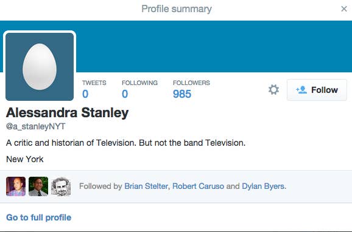Click the first follower avatar thumbnail
The width and height of the screenshot is (352, 232).
(x=16, y=186)
